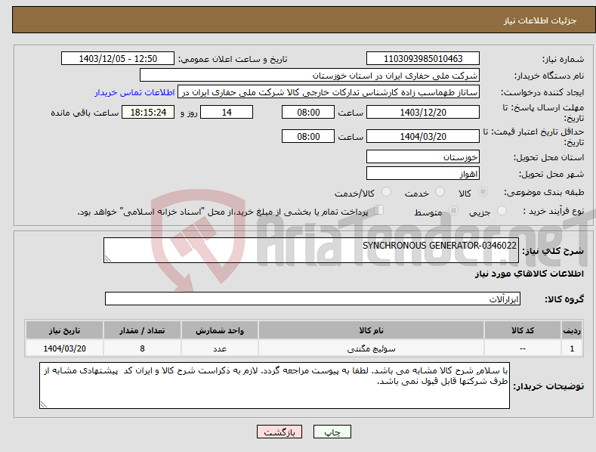Click the buyer notes text area
This screenshot has height=452, width=596.
pyautogui.click(x=274, y=385)
